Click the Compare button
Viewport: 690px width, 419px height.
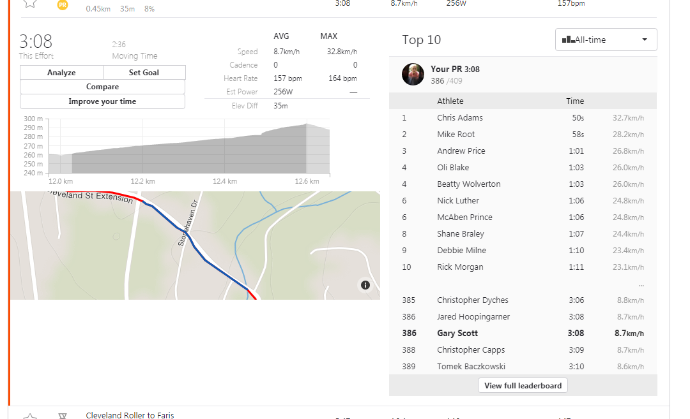[102, 87]
